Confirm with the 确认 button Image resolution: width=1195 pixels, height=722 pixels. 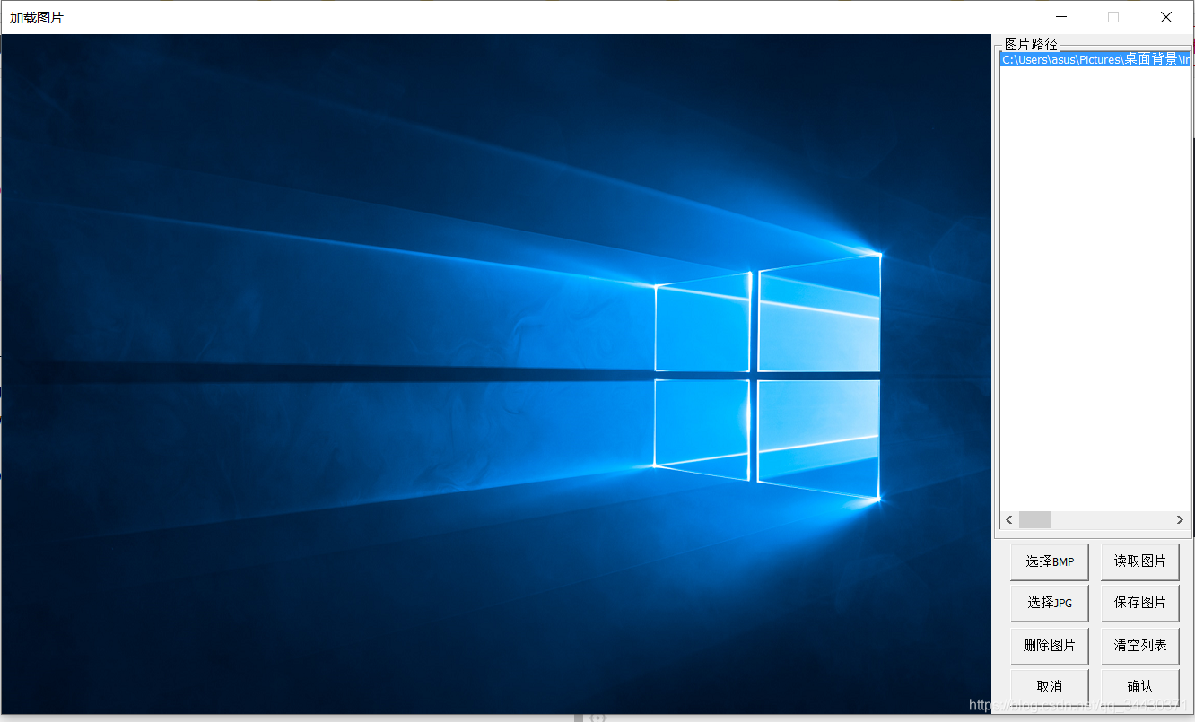click(1140, 686)
